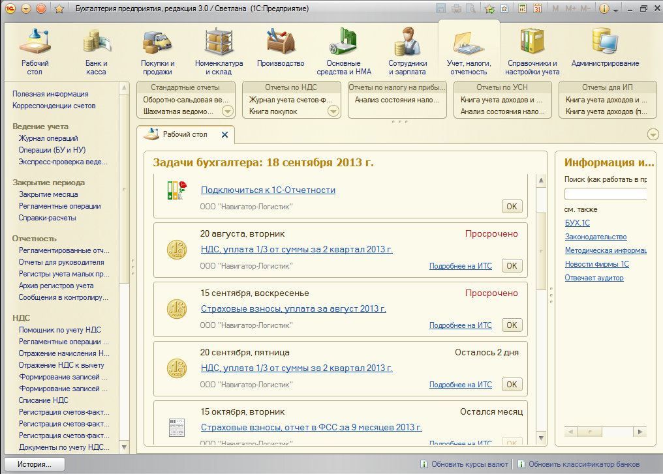Open Журнал операций in sidebar
Screen dimensions: 663x474
[x=48, y=138]
